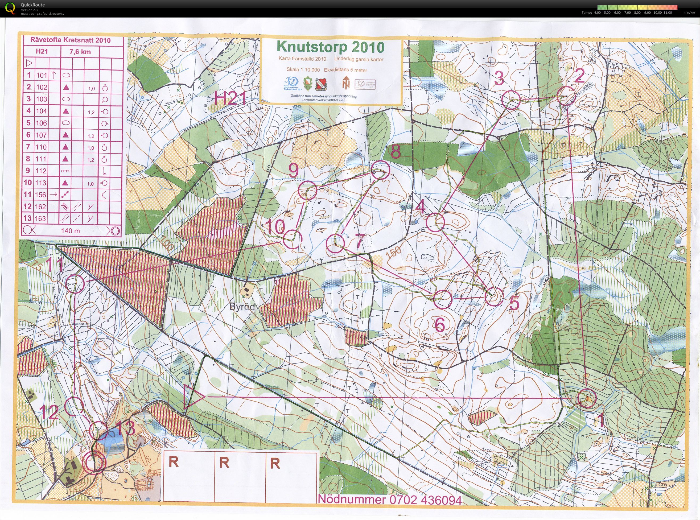
Task: Open the matstroeng.se/quickroute/sv link
Action: coord(43,14)
